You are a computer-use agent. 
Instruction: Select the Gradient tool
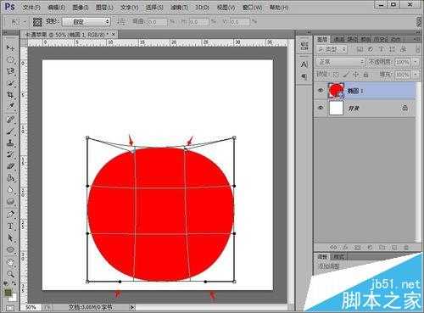coord(10,178)
